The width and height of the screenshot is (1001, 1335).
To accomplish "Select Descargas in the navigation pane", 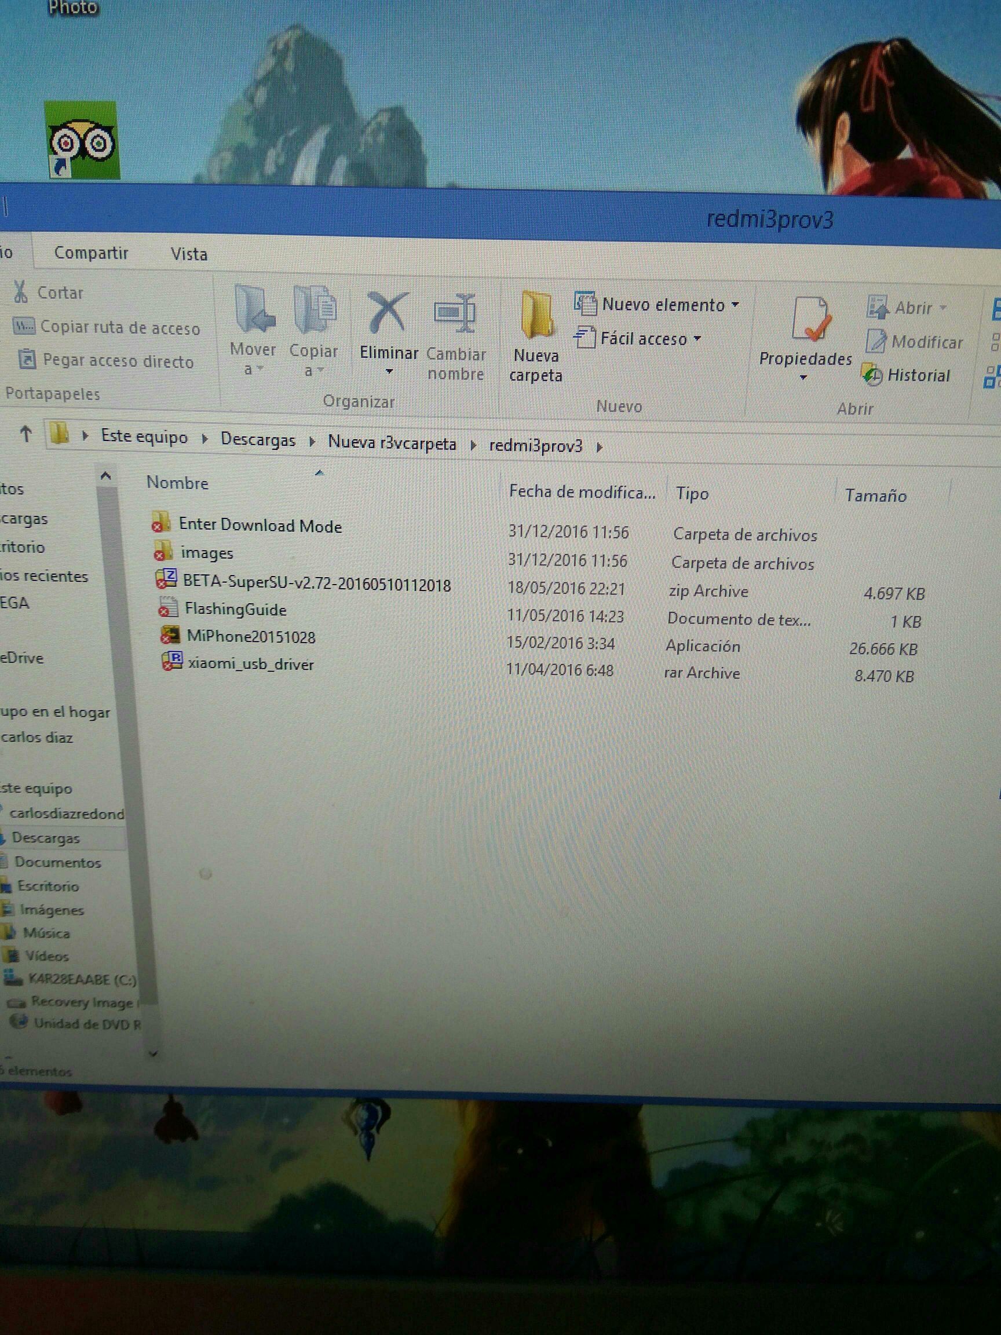I will 46,838.
